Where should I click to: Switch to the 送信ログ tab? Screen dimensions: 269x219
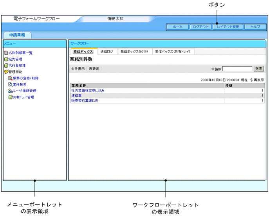point(107,51)
